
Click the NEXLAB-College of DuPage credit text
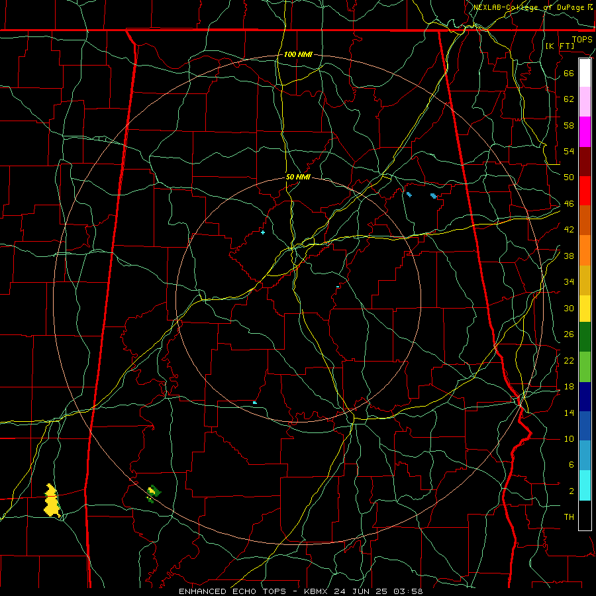pyautogui.click(x=533, y=7)
